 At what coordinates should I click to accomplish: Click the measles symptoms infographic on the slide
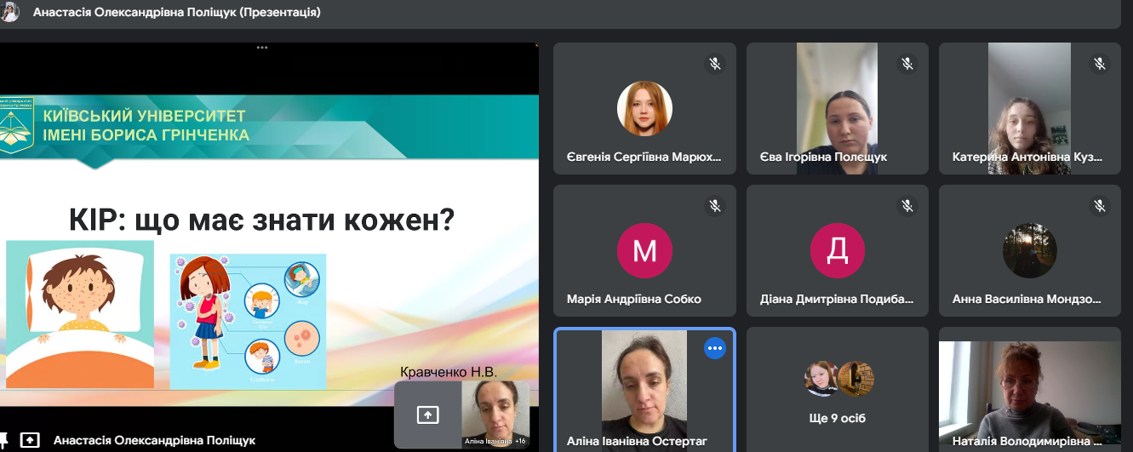pyautogui.click(x=248, y=321)
